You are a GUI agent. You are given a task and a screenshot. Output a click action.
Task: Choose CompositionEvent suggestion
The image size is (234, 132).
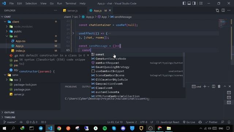coord(137,84)
